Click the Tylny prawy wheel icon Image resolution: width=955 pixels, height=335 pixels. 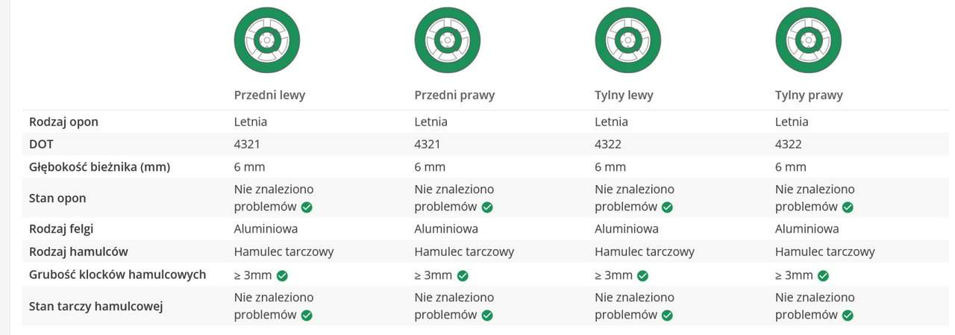pos(809,40)
